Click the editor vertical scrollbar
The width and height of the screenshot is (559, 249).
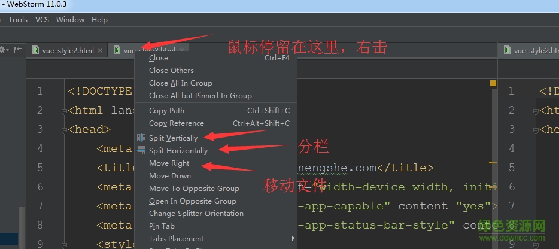(495, 168)
